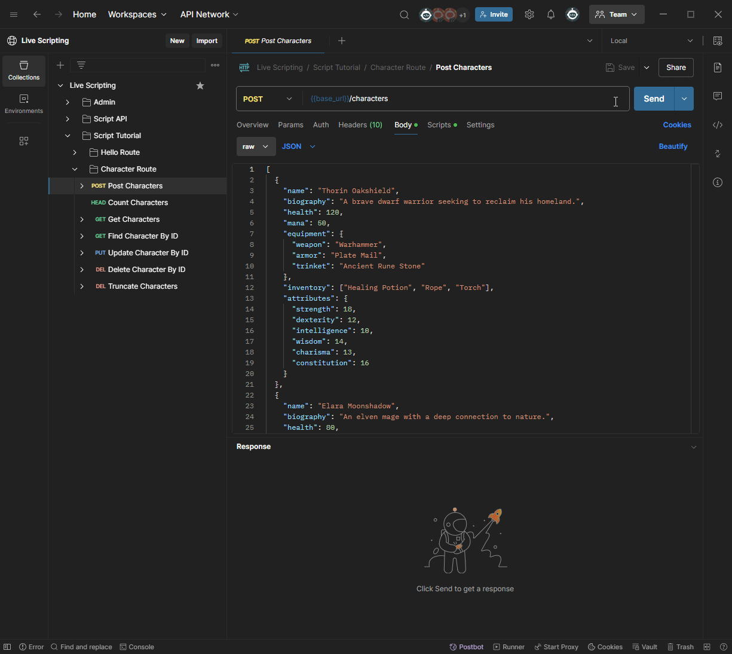Open the Info icon in right sidebar
This screenshot has height=654, width=732.
pos(718,182)
